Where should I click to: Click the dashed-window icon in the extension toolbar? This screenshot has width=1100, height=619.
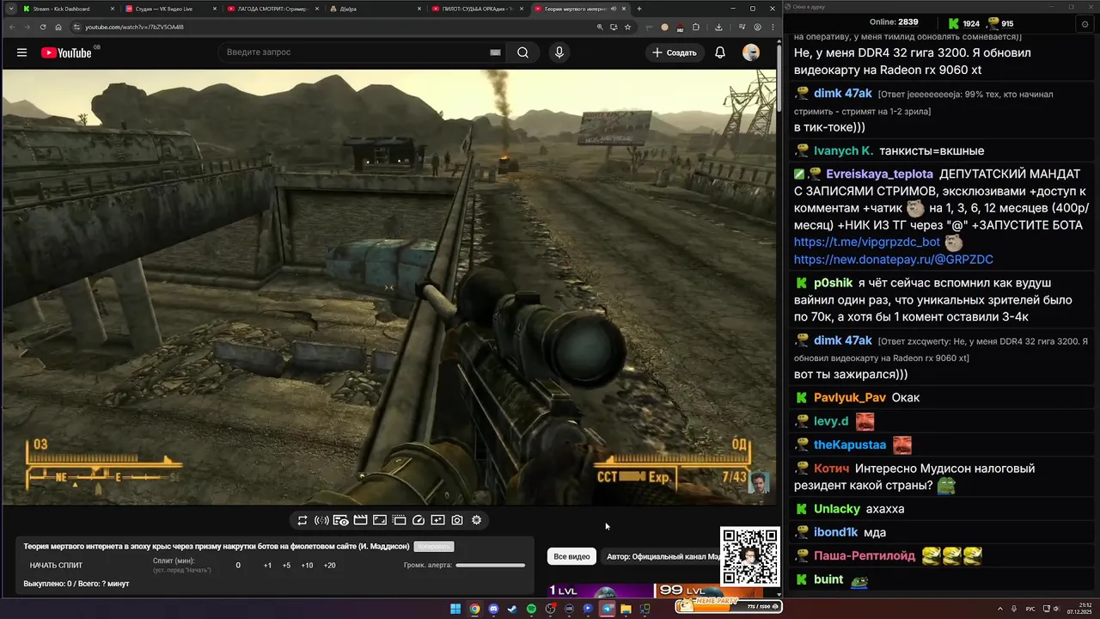pyautogui.click(x=400, y=520)
